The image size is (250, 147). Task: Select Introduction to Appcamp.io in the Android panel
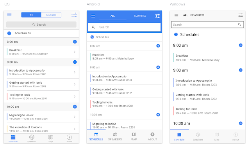pyautogui.click(x=124, y=78)
